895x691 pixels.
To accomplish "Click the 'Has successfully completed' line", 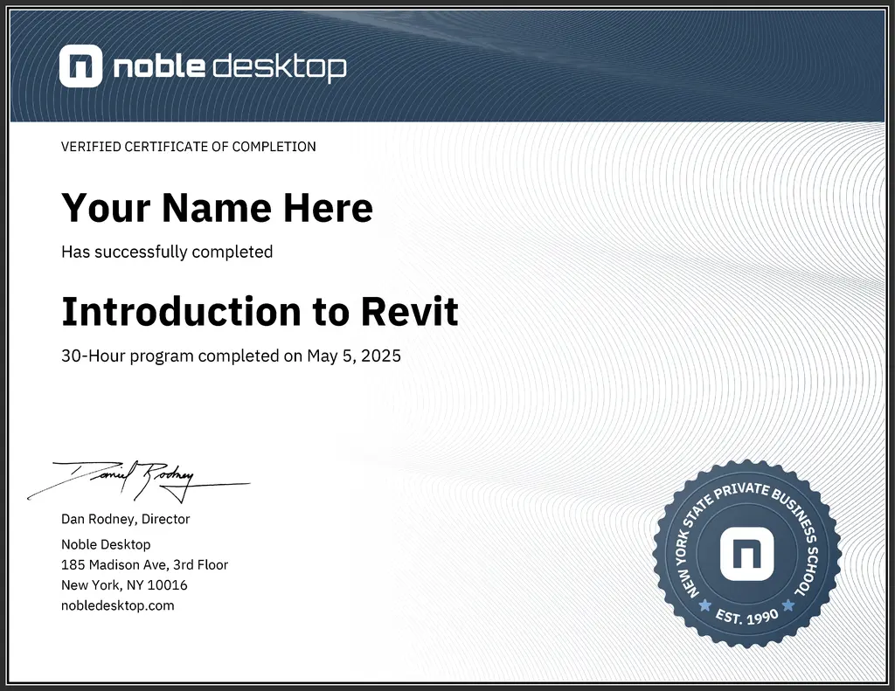I will (167, 252).
